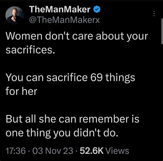The width and height of the screenshot is (163, 161).
Task: Click the blue verified checkmark badge
Action: (x=97, y=9)
